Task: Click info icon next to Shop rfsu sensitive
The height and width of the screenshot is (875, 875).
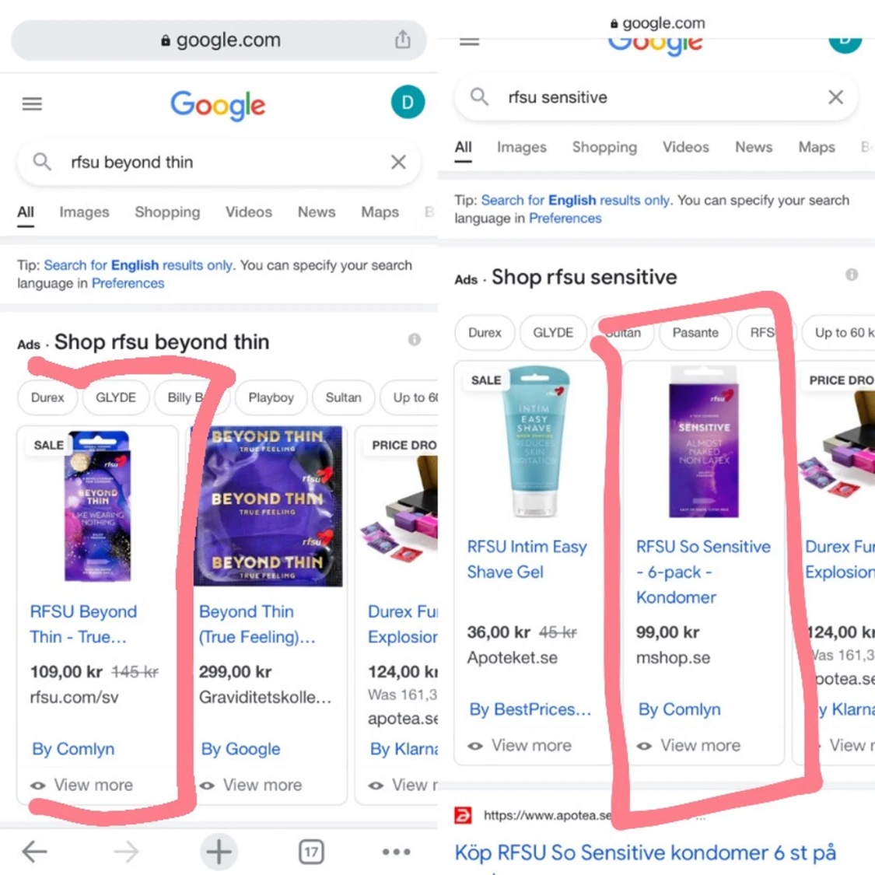Action: coord(851,275)
